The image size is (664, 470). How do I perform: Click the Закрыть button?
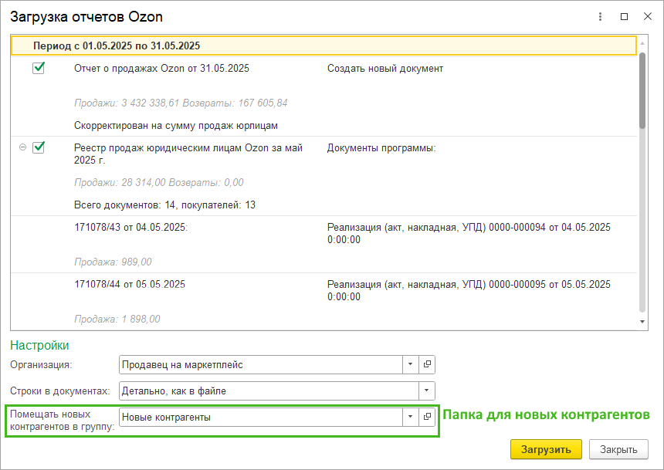click(x=618, y=449)
